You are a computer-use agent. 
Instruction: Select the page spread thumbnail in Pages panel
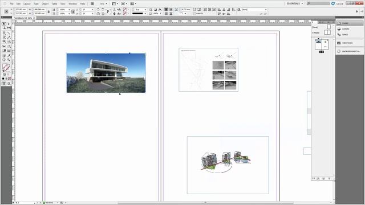click(x=322, y=44)
